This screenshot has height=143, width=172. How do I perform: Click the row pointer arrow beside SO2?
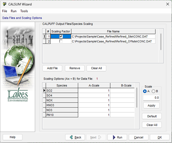coord(44,90)
